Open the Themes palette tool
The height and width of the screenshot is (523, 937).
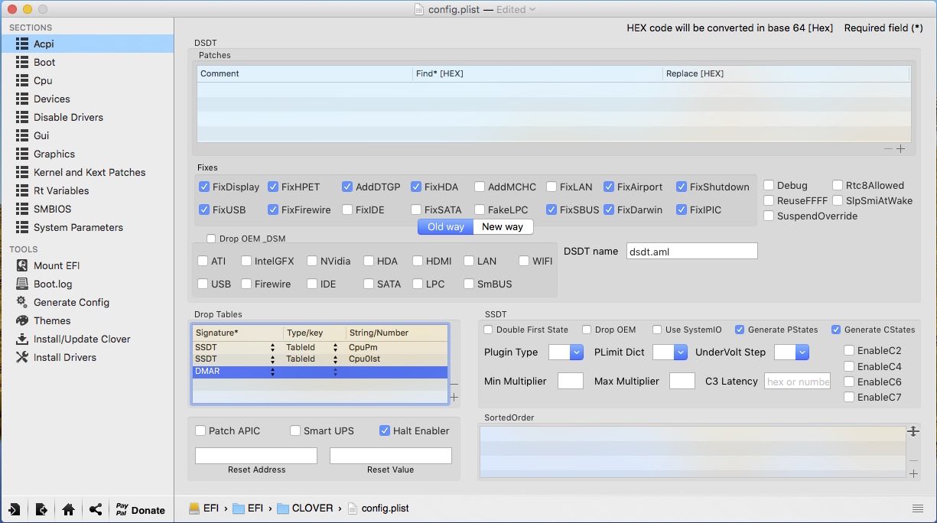tap(21, 320)
